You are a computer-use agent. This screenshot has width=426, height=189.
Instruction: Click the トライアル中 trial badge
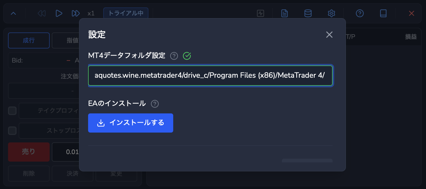click(126, 13)
